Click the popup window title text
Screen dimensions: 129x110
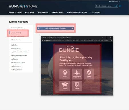[x=57, y=38]
